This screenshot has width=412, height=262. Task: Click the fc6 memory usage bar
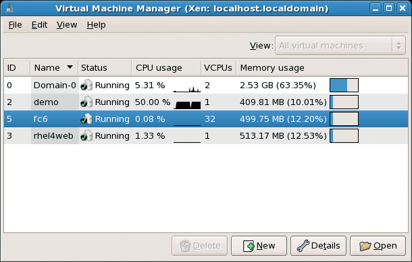(344, 119)
